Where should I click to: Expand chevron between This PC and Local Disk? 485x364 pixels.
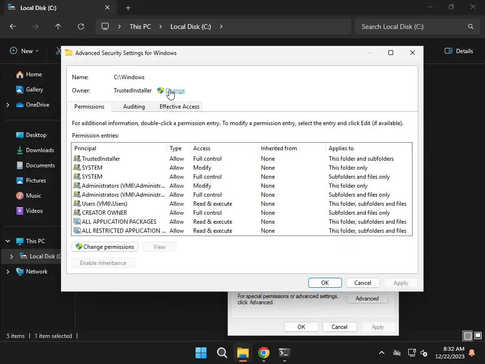pos(161,27)
